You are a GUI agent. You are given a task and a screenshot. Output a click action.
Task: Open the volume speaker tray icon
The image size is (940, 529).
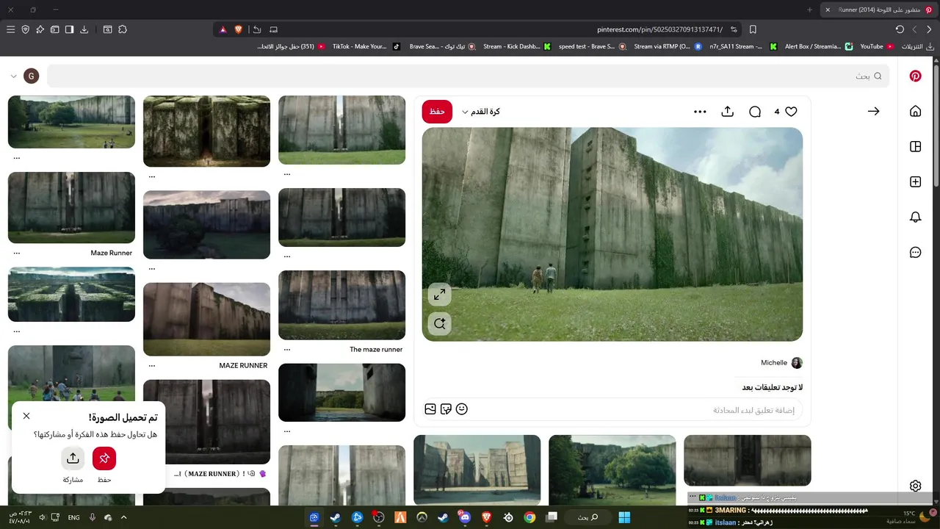[x=42, y=517]
